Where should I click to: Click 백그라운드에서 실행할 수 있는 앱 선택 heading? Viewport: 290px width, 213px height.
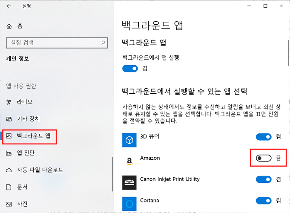(x=184, y=92)
